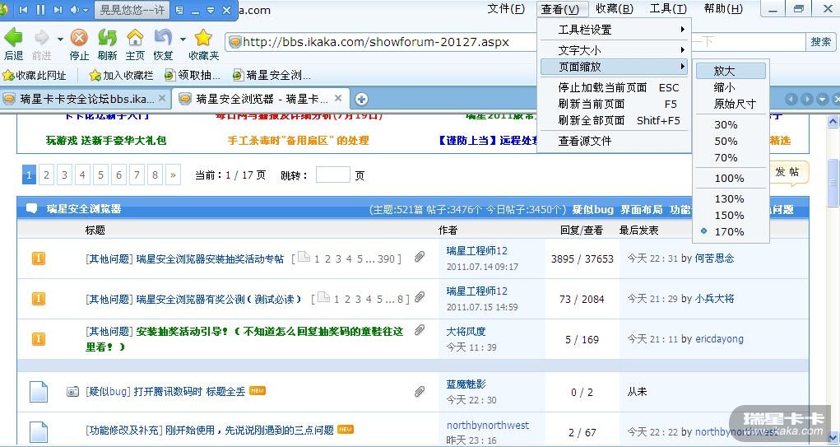Click document icon beside 刚开始使用 thread
The height and width of the screenshot is (447, 840).
point(39,432)
